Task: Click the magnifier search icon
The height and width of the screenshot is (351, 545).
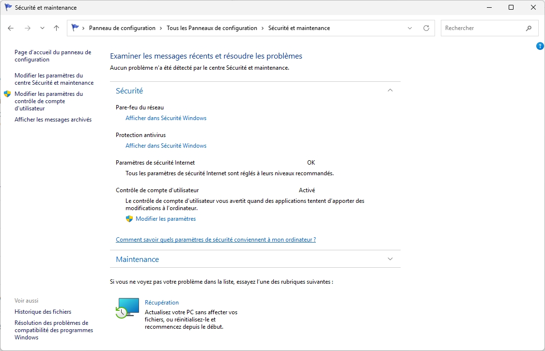Action: click(529, 28)
